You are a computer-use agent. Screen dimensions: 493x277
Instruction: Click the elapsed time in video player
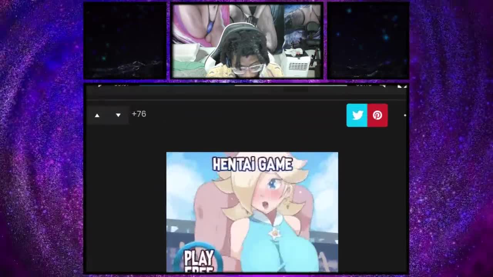point(121,85)
